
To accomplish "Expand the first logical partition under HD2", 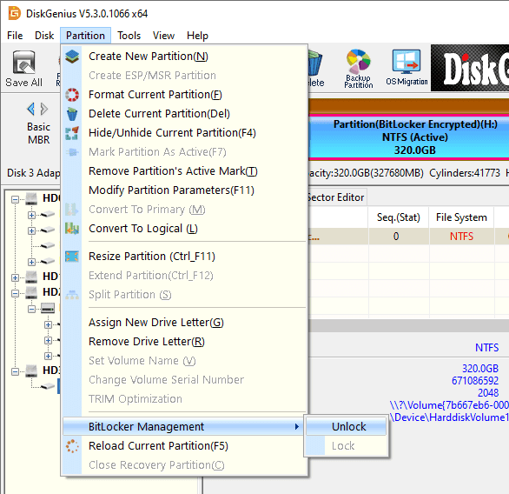I will 48,324.
